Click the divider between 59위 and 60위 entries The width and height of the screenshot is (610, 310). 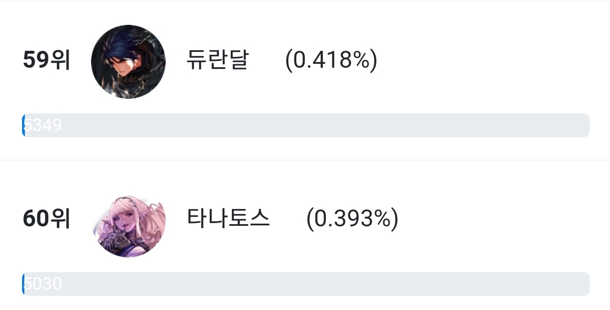tap(305, 159)
